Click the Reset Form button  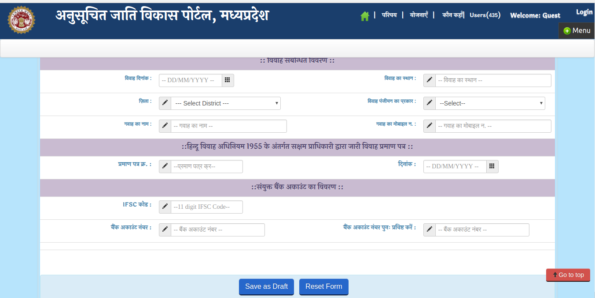(x=324, y=287)
